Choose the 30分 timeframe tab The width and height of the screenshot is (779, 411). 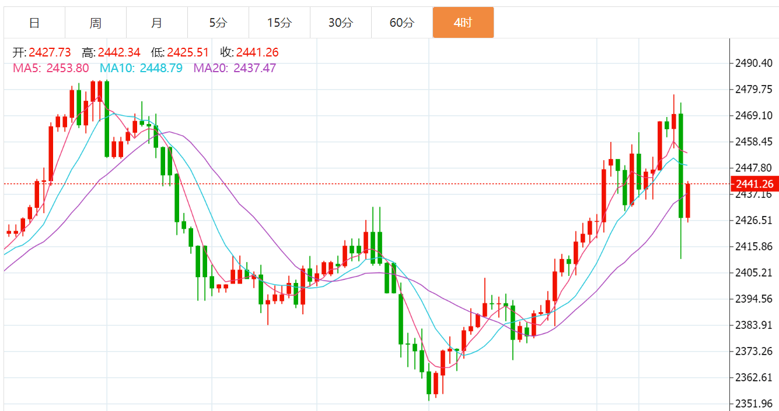(341, 23)
